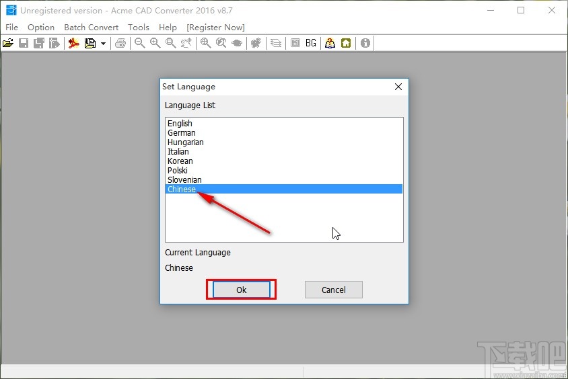Click the About info icon
This screenshot has width=568, height=379.
pyautogui.click(x=365, y=43)
